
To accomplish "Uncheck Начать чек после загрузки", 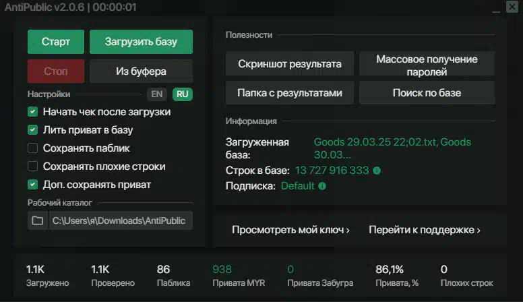I will [32, 111].
